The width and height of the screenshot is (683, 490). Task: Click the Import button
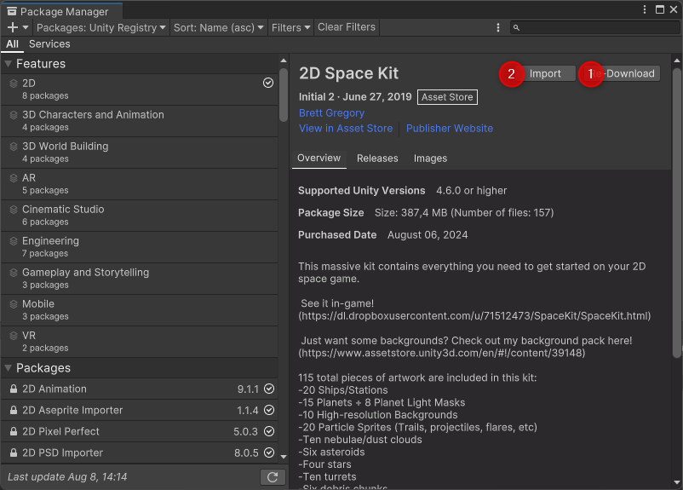545,73
